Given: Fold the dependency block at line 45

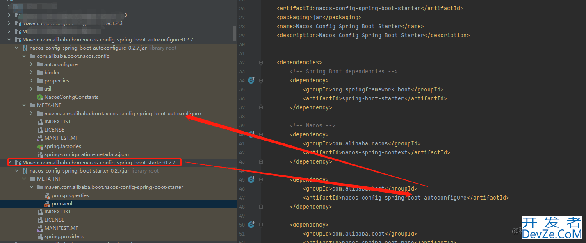Looking at the screenshot, I should 261,179.
